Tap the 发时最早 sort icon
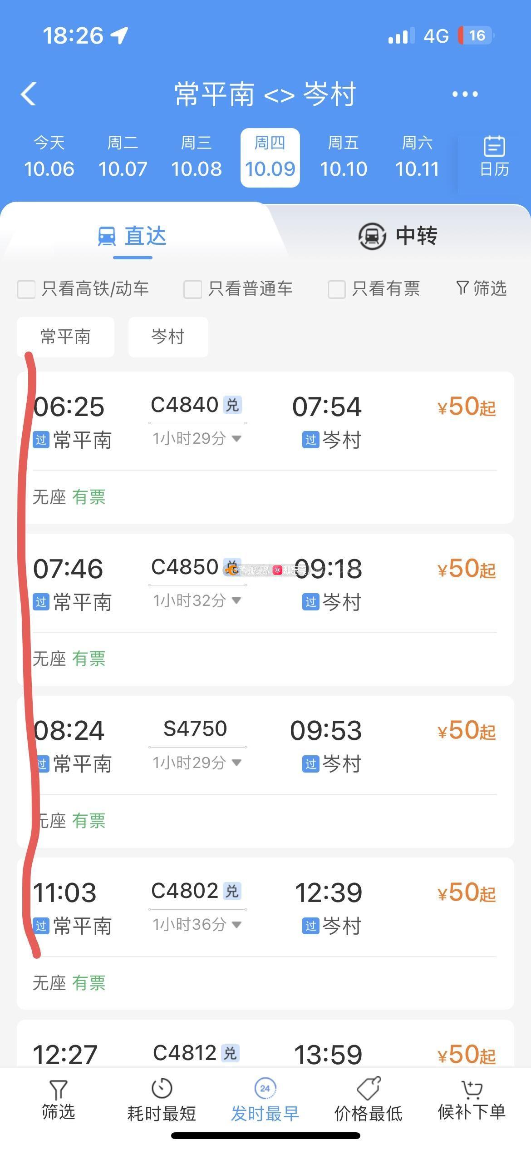This screenshot has height=1150, width=531. (265, 1089)
